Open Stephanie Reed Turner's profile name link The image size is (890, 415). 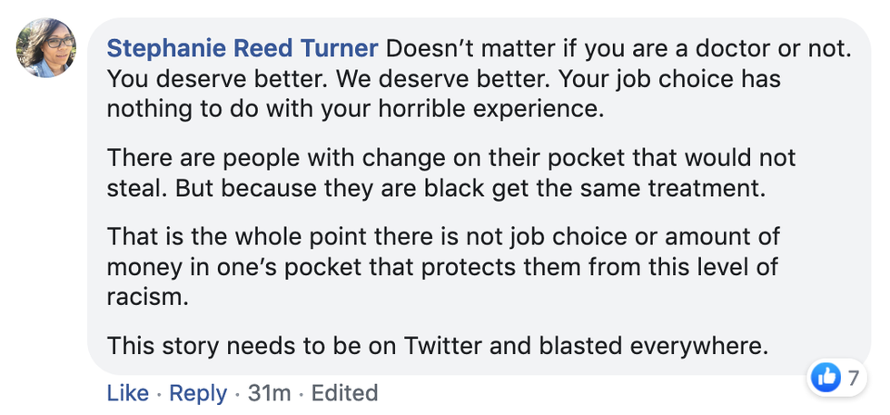(243, 47)
